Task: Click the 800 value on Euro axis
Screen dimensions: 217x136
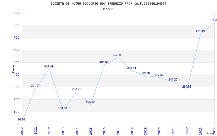Action: point(16,25)
